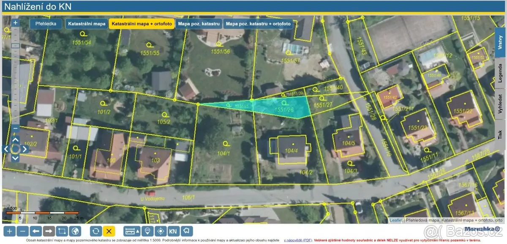Click parcel label 1551/27
This screenshot has width=507, height=244.
tap(323, 105)
